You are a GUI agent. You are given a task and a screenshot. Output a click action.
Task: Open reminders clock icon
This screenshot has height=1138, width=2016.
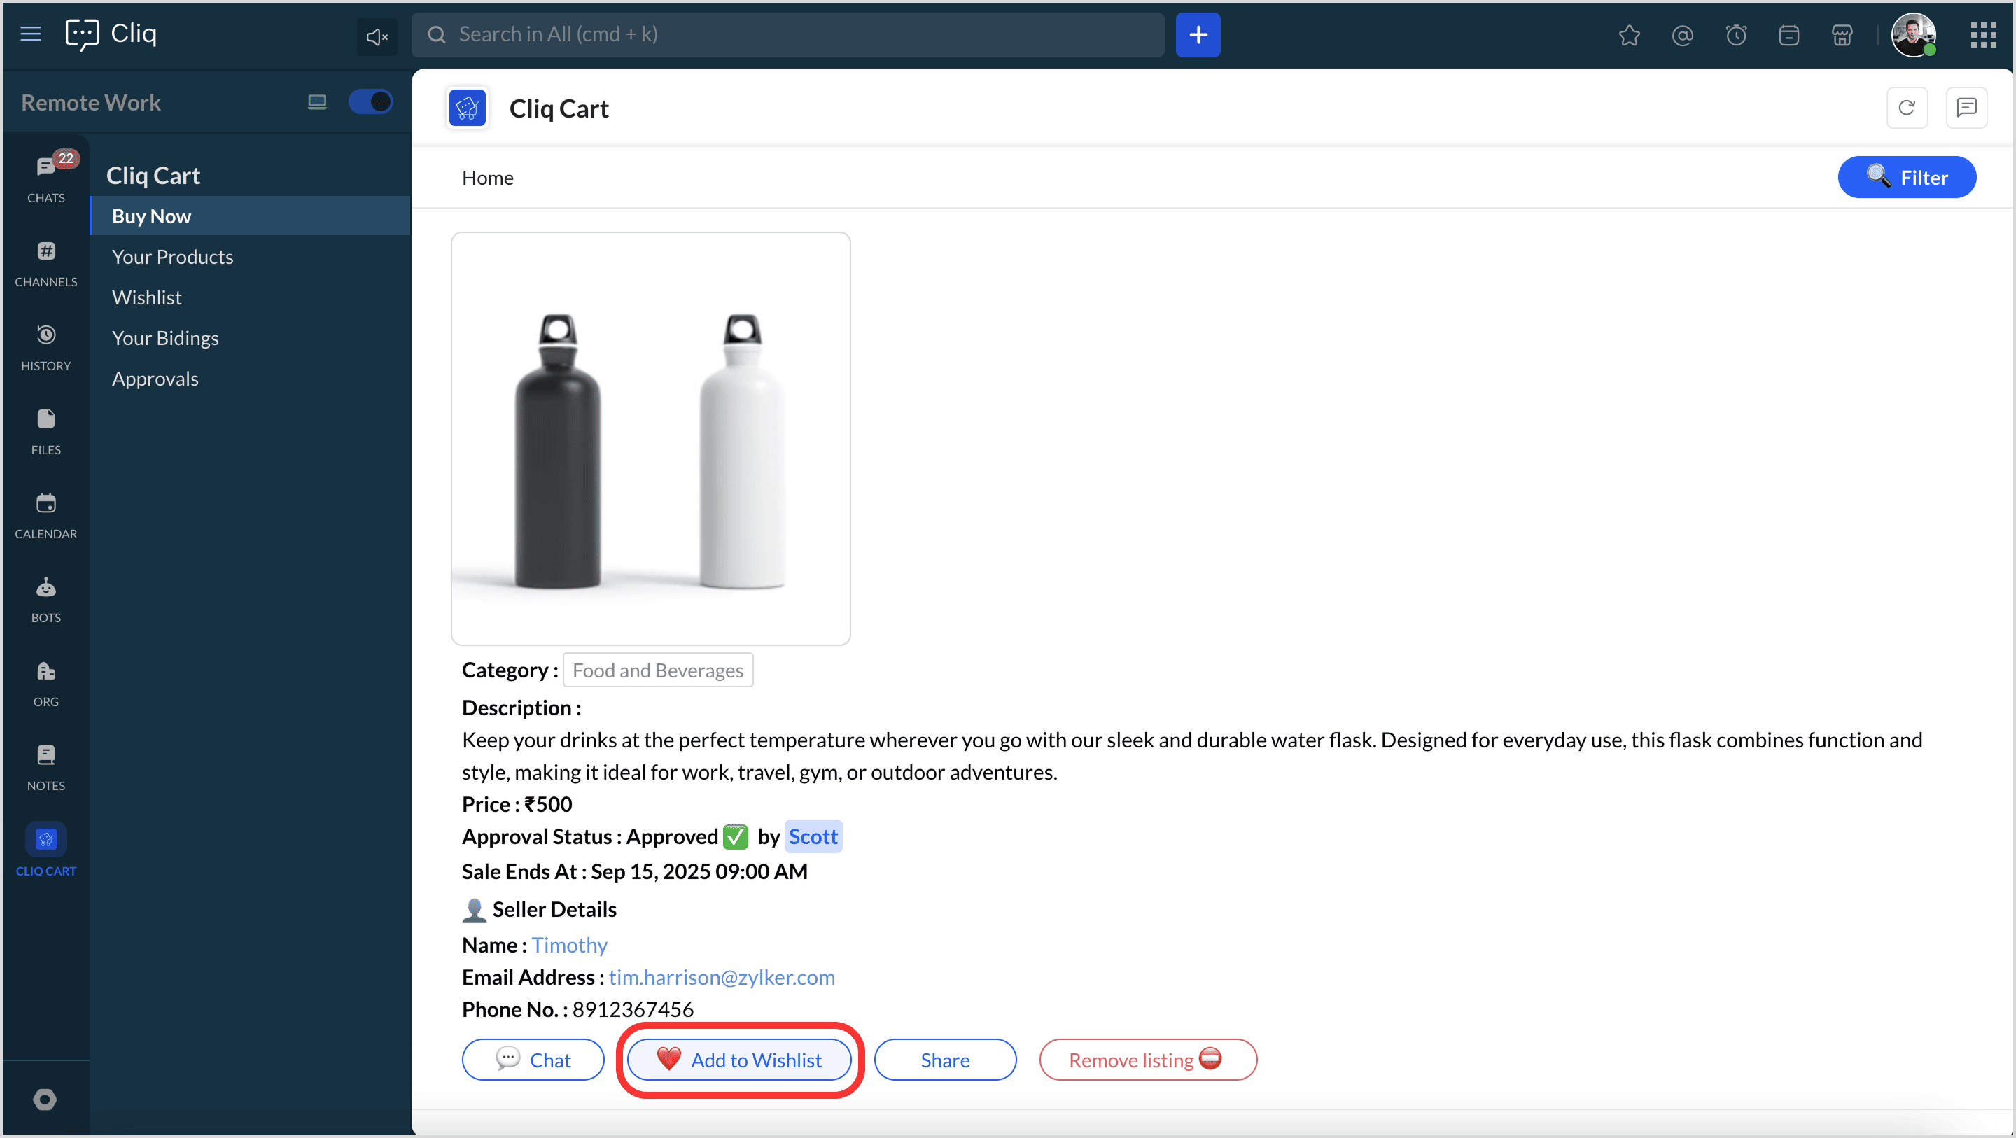1736,35
